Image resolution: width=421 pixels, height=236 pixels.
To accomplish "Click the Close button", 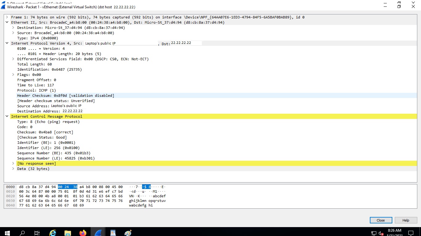I will pos(381,220).
